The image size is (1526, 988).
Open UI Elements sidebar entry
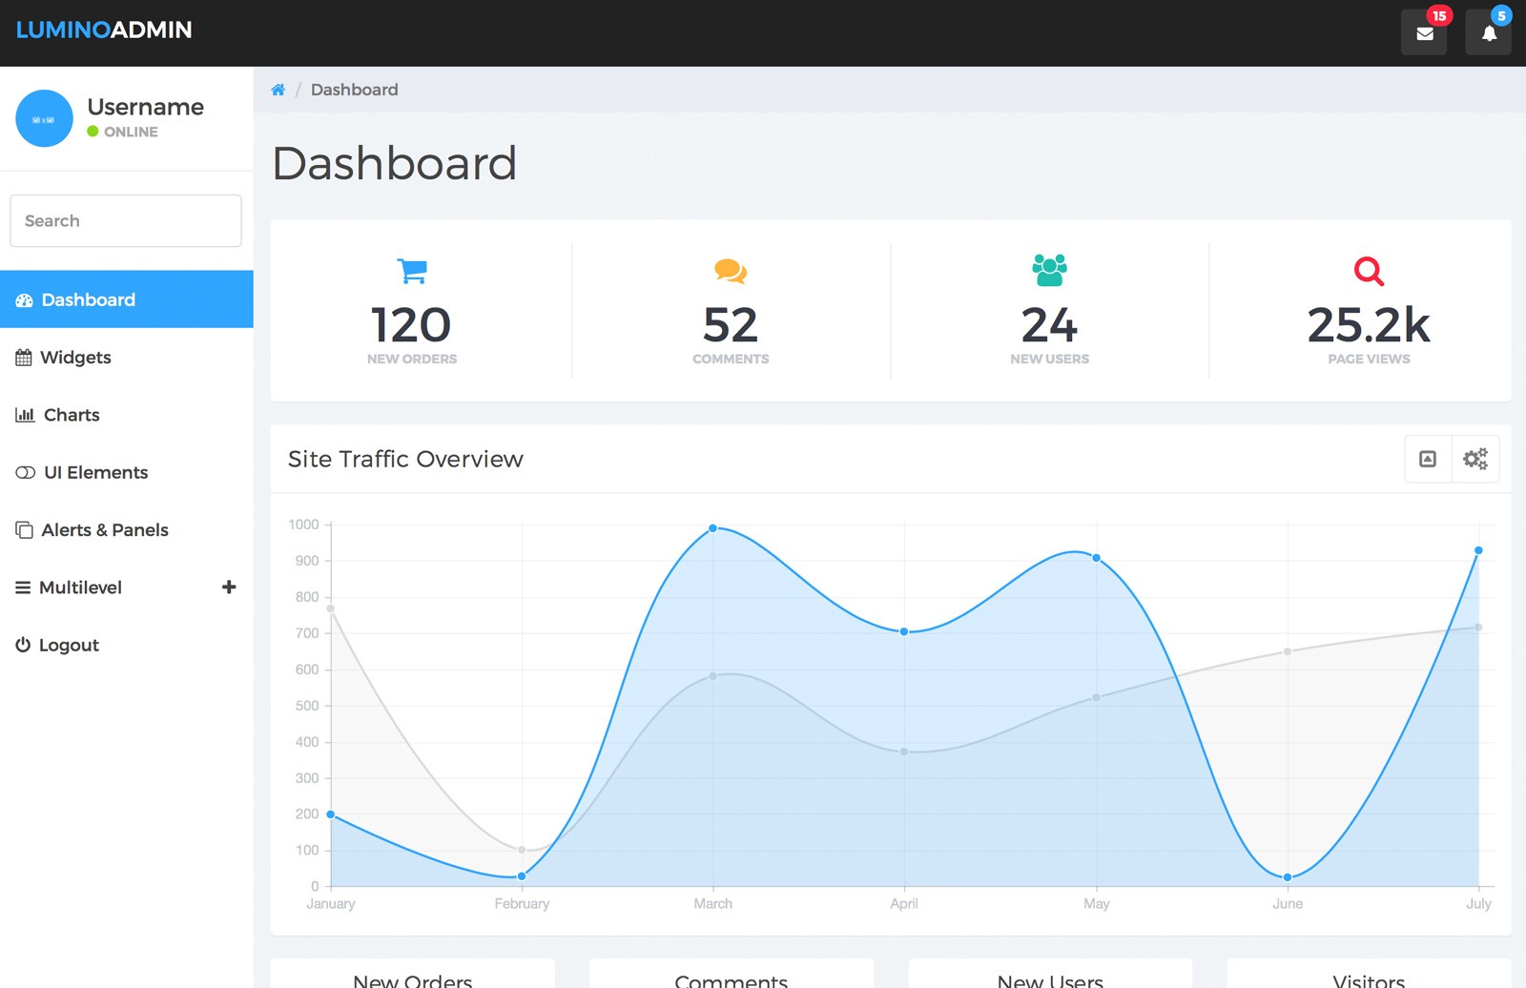click(127, 473)
